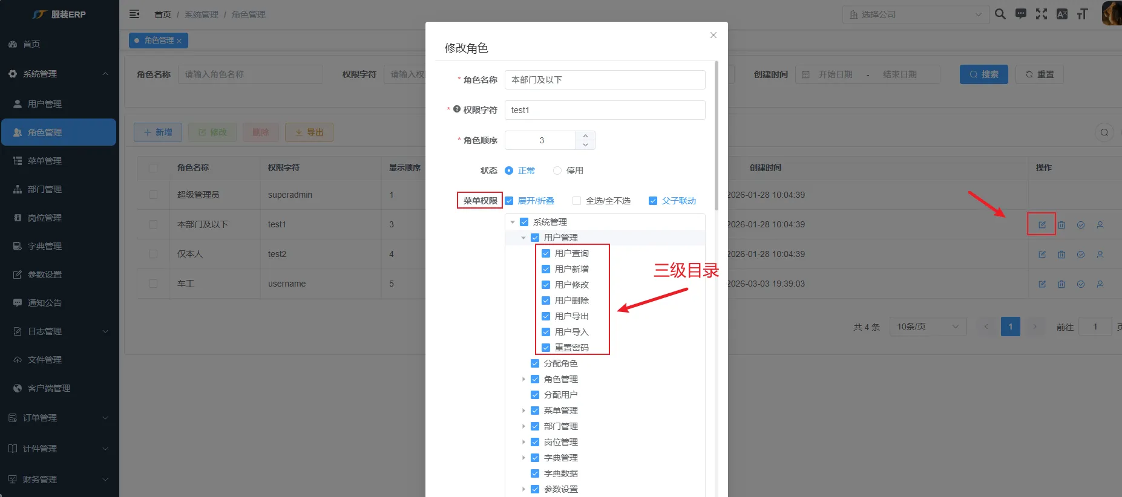This screenshot has width=1122, height=497.
Task: Click the 角色名称 field in the dialog
Action: (605, 80)
